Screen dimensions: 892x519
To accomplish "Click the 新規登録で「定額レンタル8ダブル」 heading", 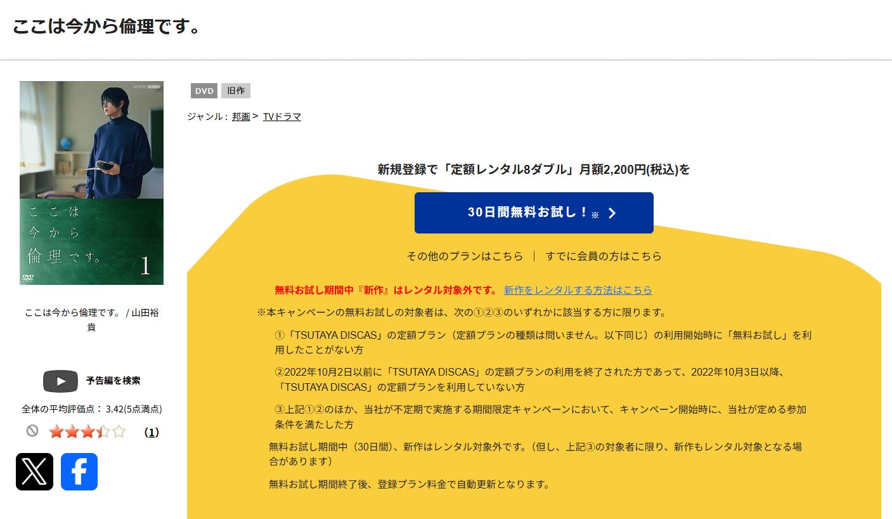I will pyautogui.click(x=534, y=169).
